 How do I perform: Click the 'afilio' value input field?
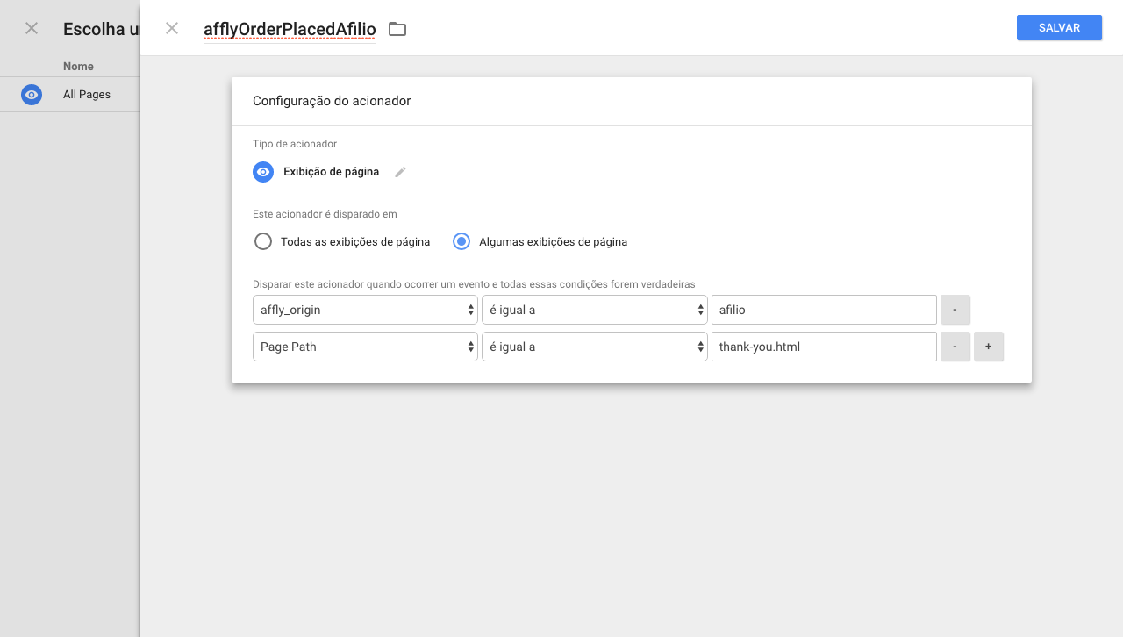point(824,310)
